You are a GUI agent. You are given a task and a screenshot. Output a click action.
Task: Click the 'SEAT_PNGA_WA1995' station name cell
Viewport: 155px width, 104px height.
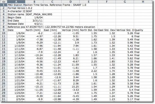[x=34, y=14]
